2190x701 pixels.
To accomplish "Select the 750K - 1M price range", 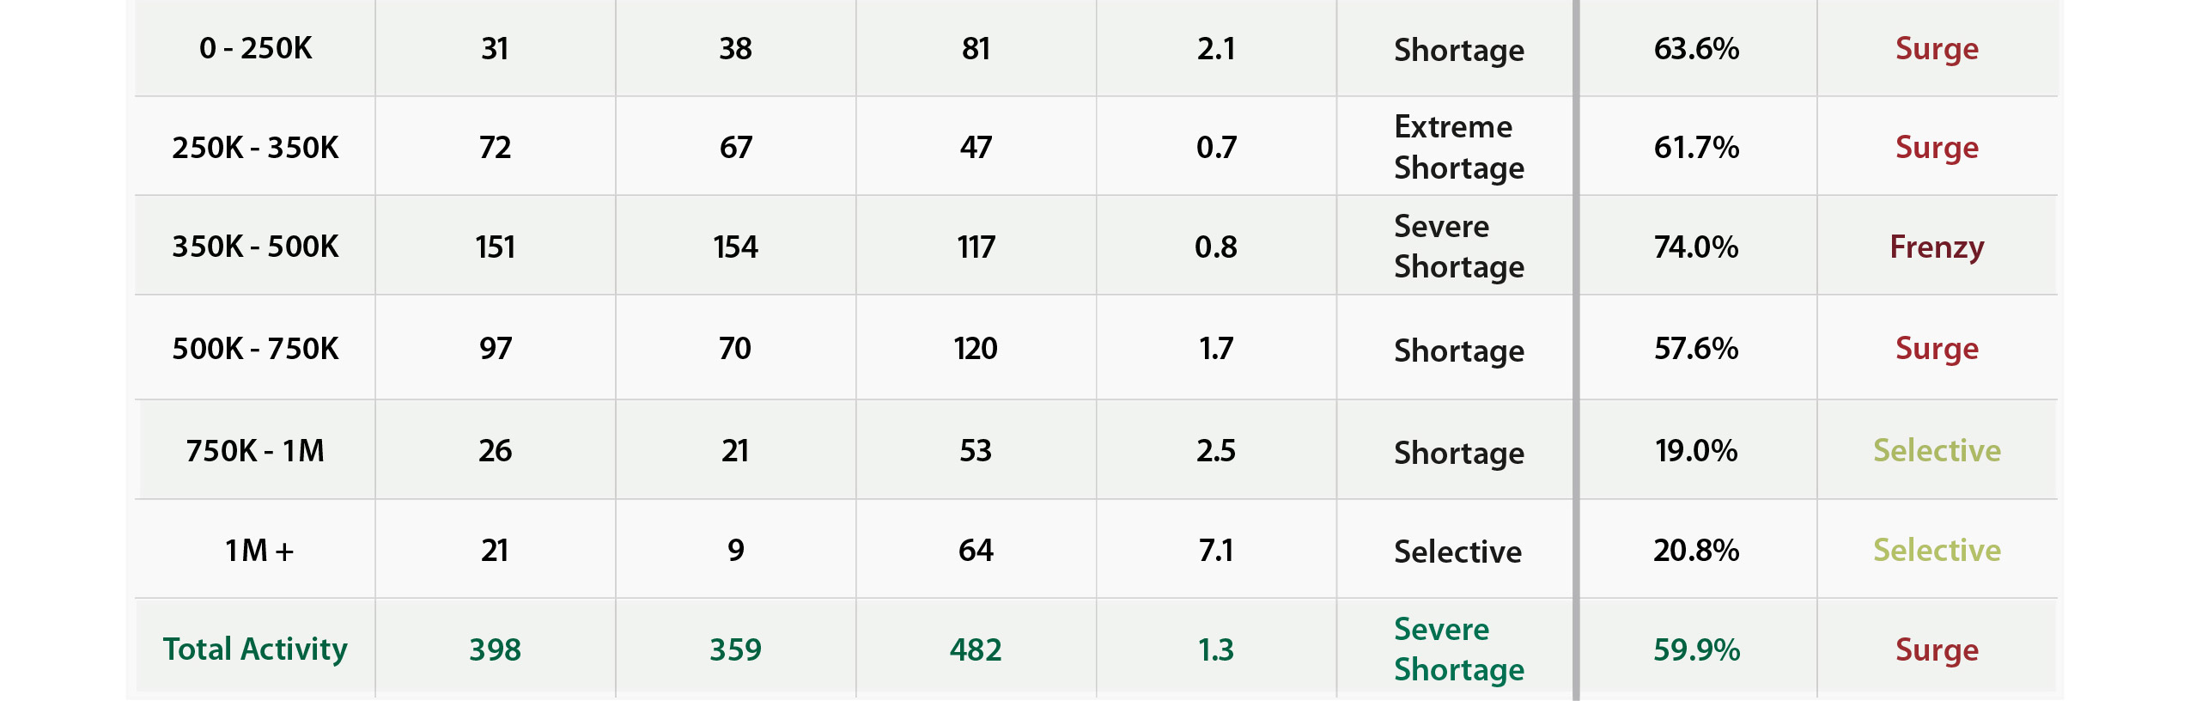I will [x=255, y=450].
